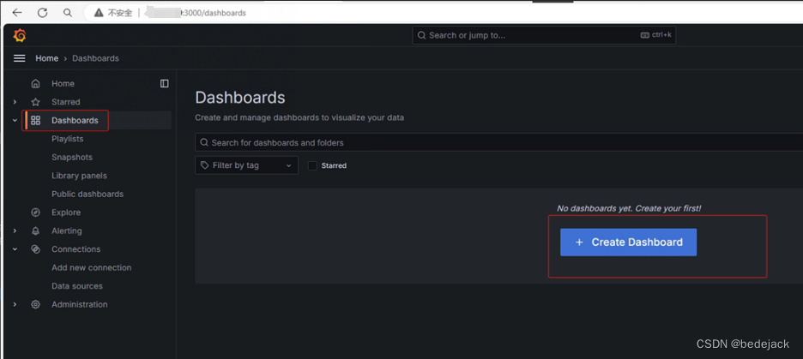This screenshot has width=803, height=359.
Task: Click the browser back arrow
Action: (17, 13)
